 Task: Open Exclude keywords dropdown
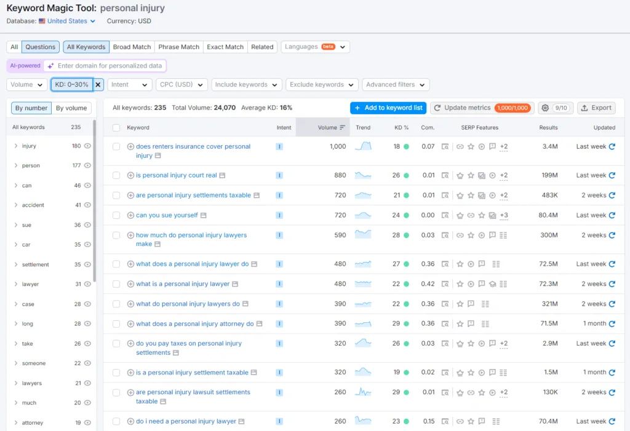click(322, 85)
